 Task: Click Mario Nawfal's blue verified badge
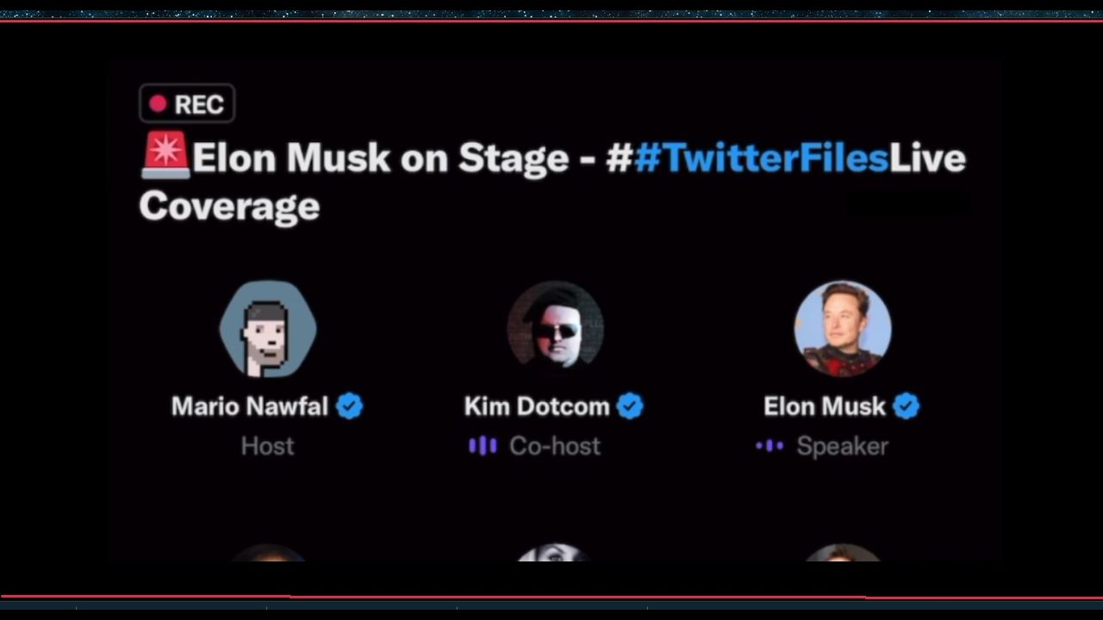pos(349,406)
